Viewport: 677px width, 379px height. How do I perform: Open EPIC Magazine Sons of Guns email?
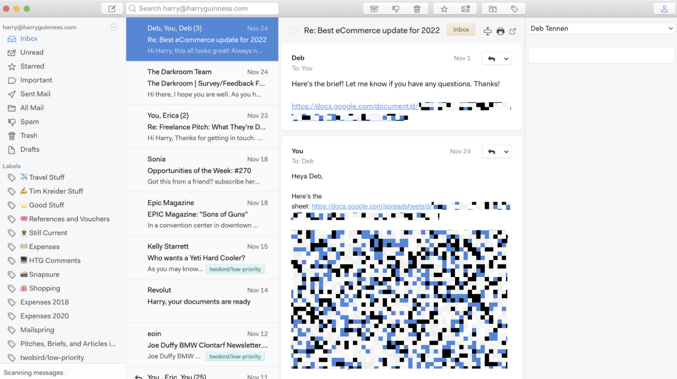(202, 214)
